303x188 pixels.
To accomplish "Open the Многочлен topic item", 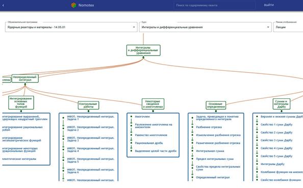I will [x=142, y=117].
